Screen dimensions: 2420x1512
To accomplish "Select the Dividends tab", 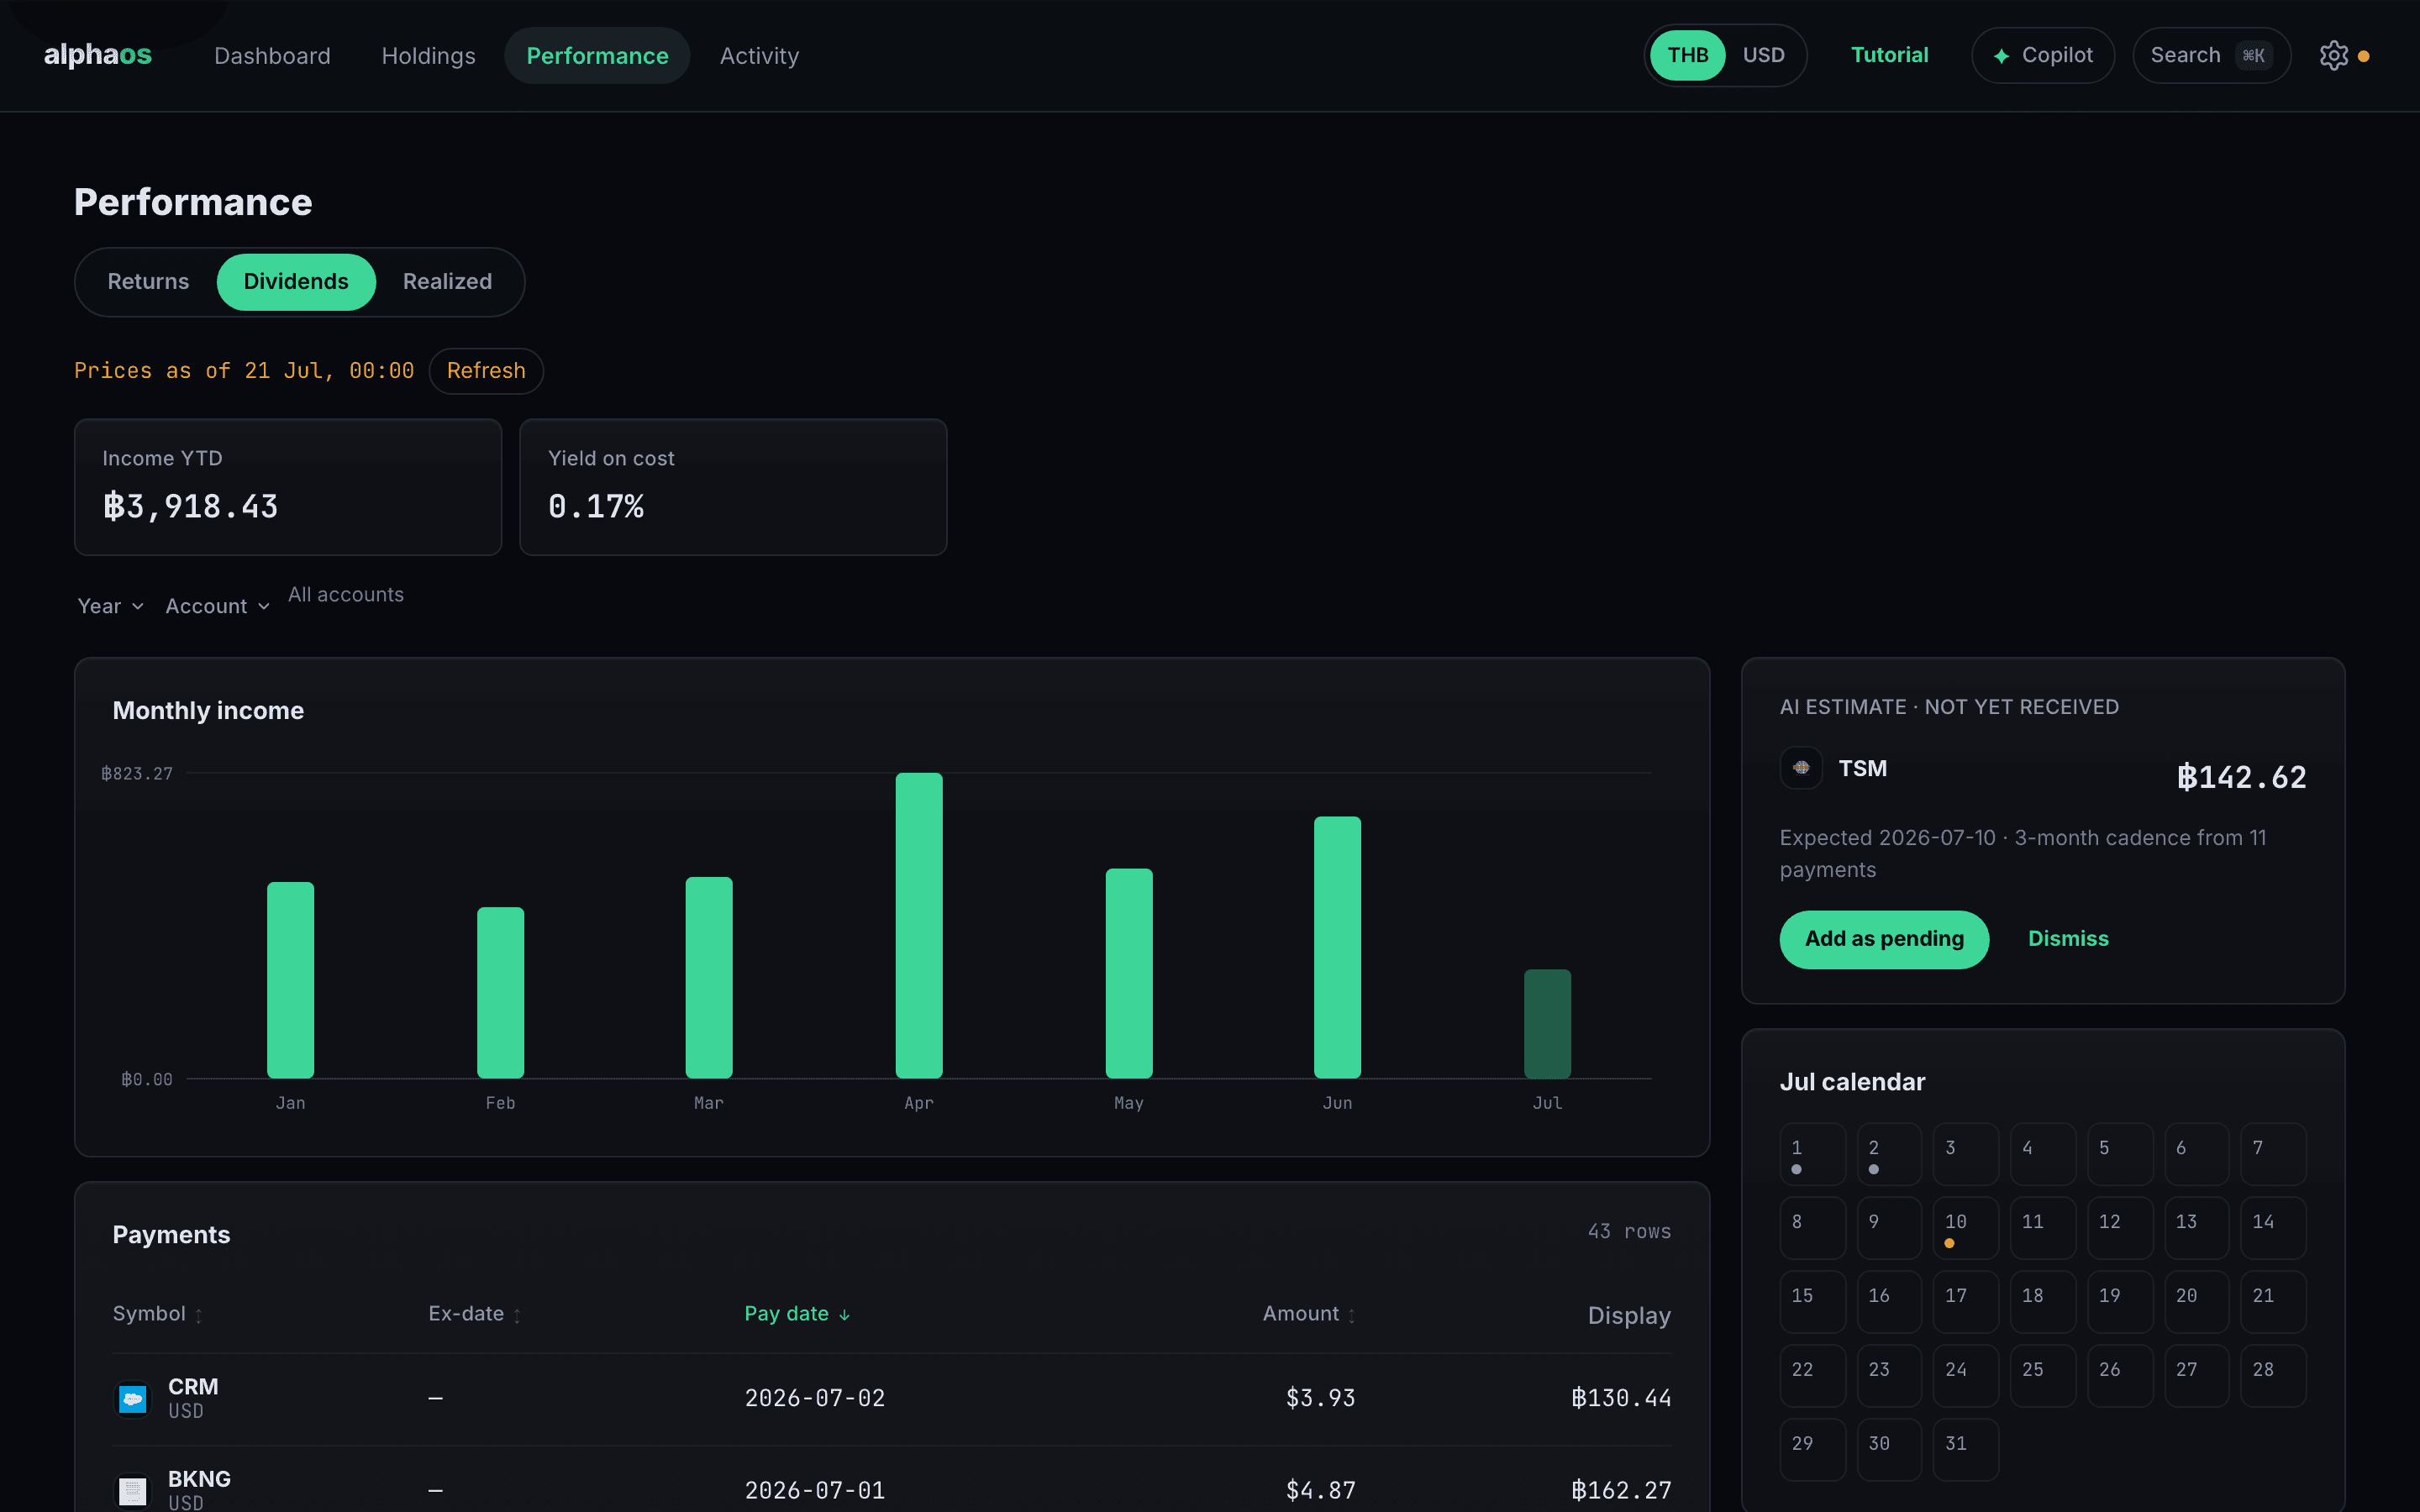I will 296,282.
